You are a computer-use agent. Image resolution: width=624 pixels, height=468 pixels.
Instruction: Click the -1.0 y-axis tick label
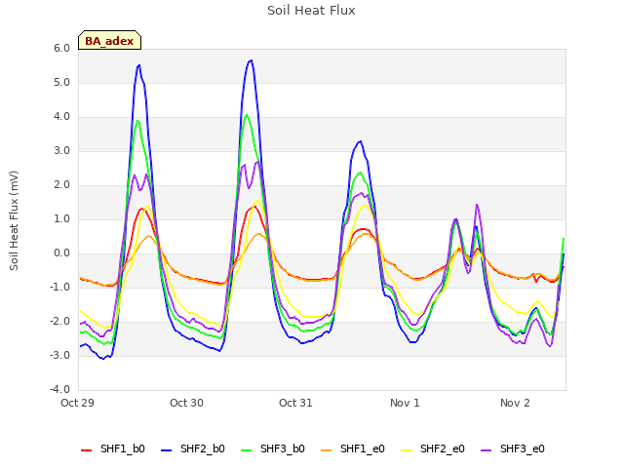[x=59, y=287]
